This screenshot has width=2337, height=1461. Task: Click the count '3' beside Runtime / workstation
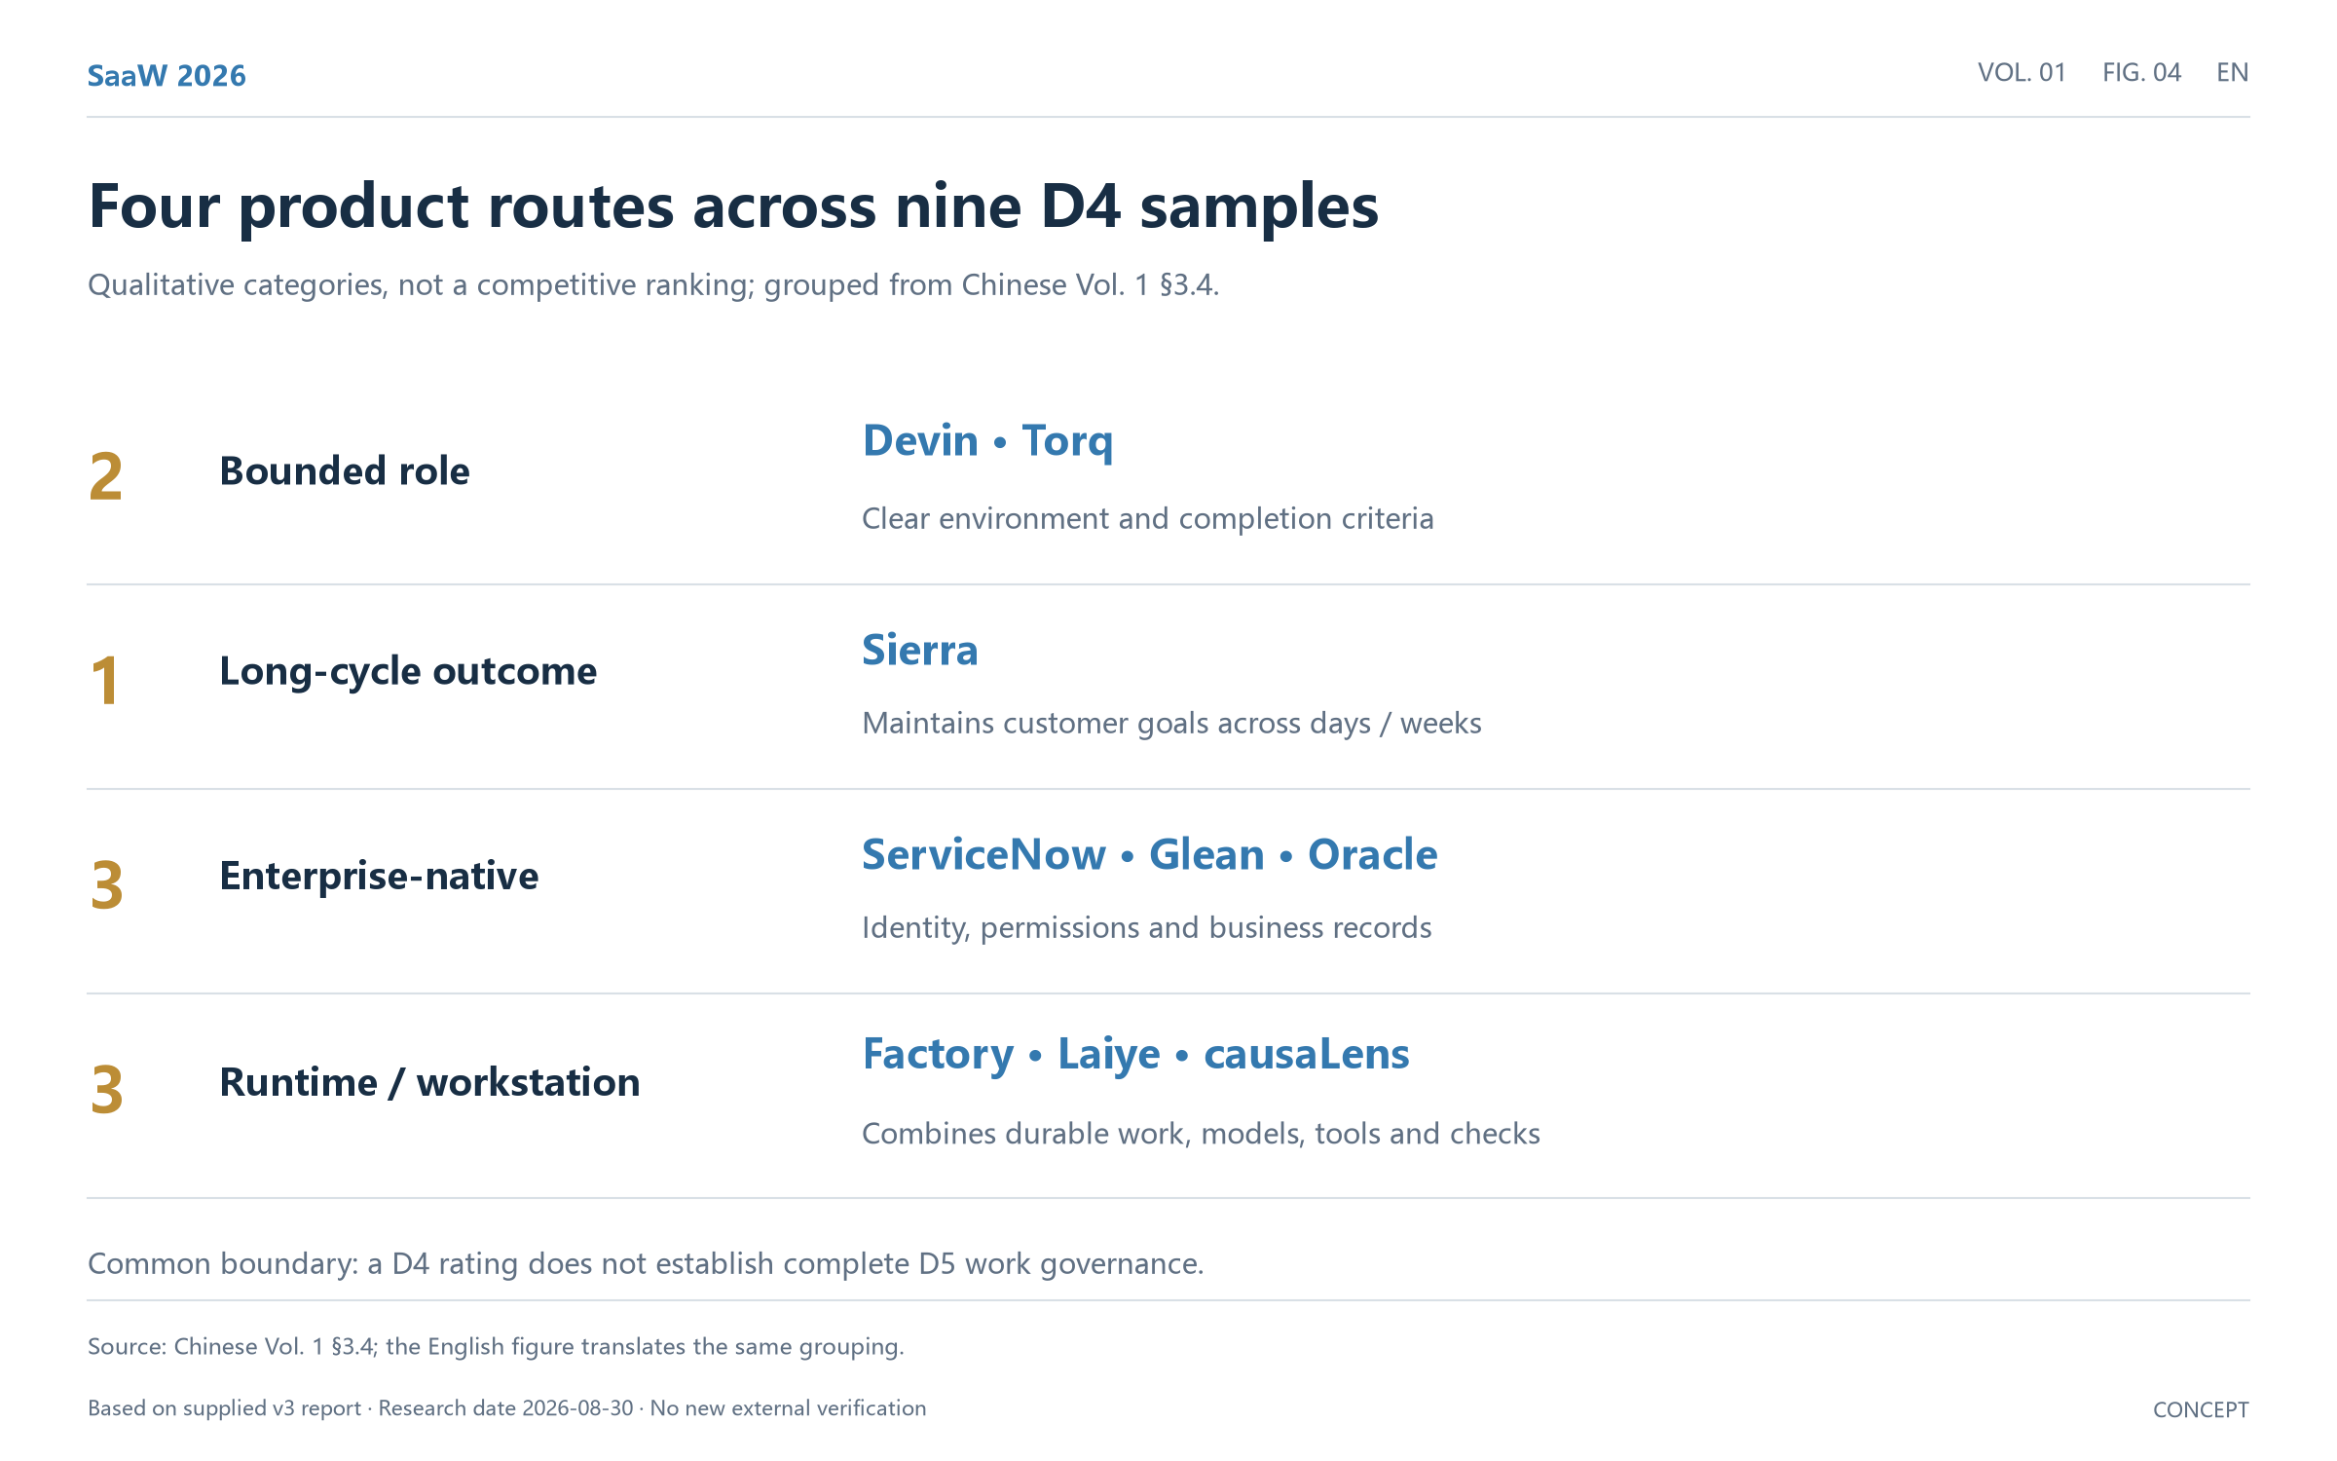tap(107, 1090)
